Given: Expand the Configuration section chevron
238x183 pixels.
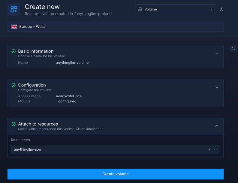Looking at the screenshot, I should tap(217, 87).
